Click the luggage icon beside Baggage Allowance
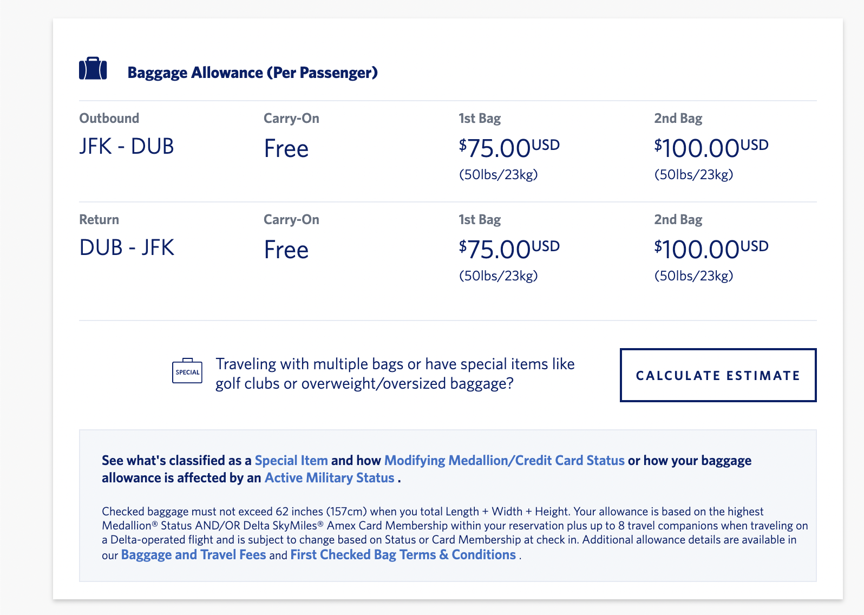 pos(93,69)
